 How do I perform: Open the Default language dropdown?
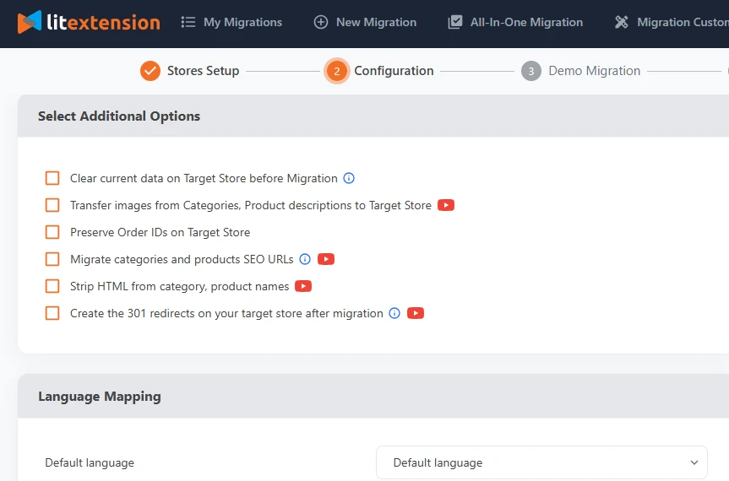[541, 462]
